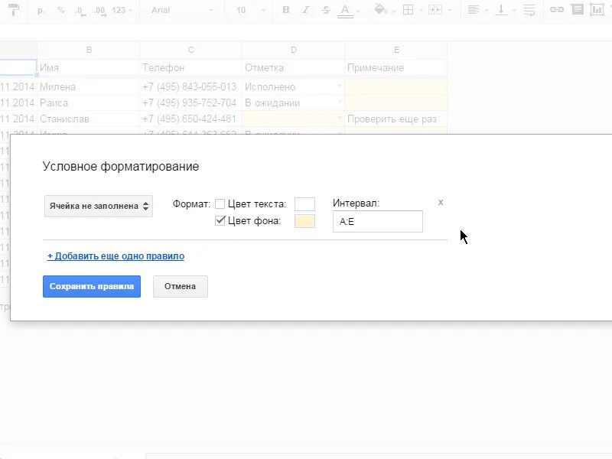Expand the merge cells options arrow
Screen dimensions: 612x459
[x=450, y=10]
